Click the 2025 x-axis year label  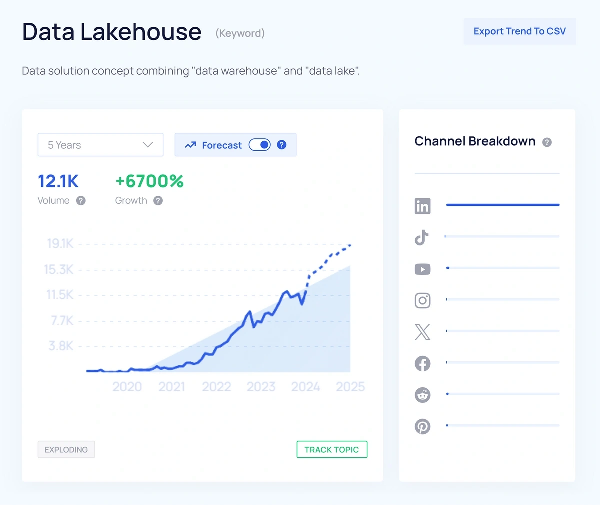pos(350,387)
